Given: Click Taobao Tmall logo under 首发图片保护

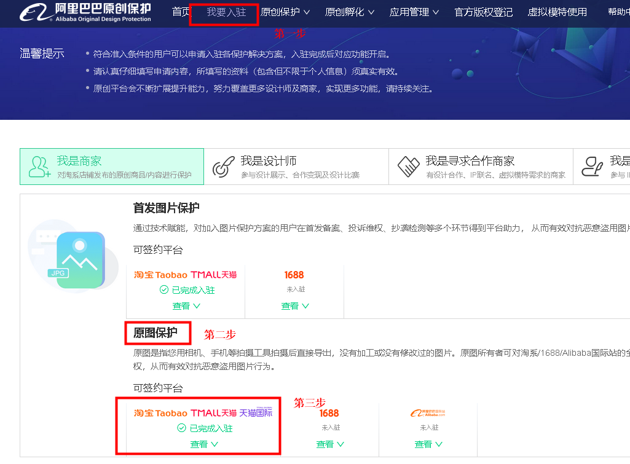Looking at the screenshot, I should point(185,275).
